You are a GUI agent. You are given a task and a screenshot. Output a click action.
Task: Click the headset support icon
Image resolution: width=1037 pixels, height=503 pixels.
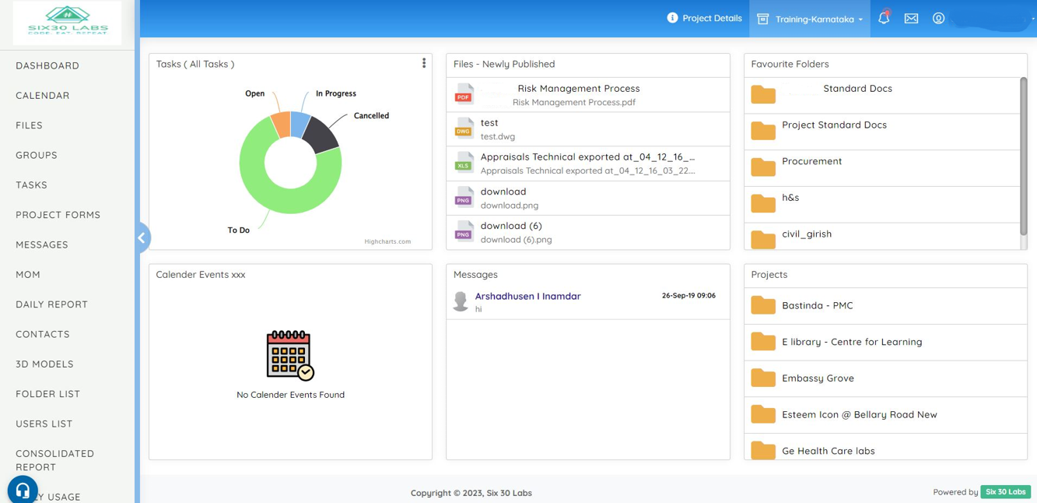pos(23,490)
